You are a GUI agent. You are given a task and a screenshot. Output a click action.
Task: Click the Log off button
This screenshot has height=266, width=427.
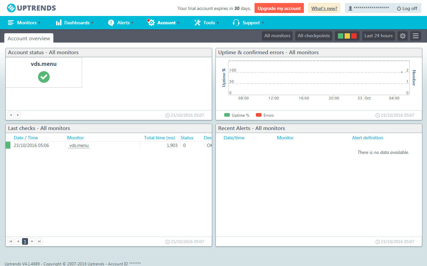(407, 8)
